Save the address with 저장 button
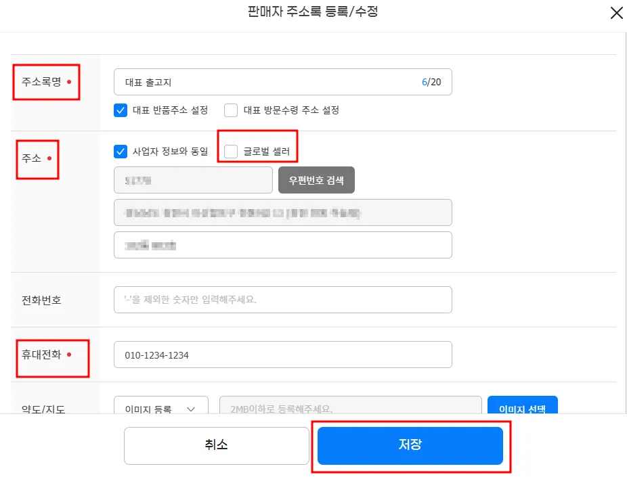627x477 pixels. tap(410, 445)
